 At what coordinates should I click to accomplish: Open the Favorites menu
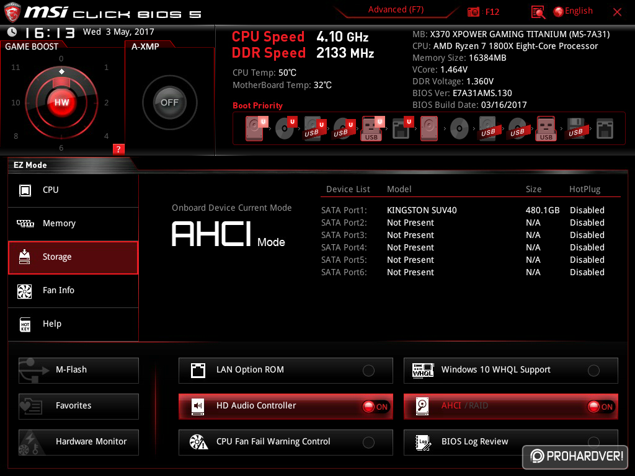[x=79, y=407]
